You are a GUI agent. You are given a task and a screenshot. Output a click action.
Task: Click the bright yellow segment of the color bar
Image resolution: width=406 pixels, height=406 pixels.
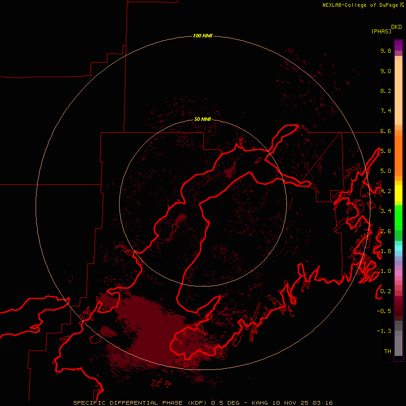(398, 193)
